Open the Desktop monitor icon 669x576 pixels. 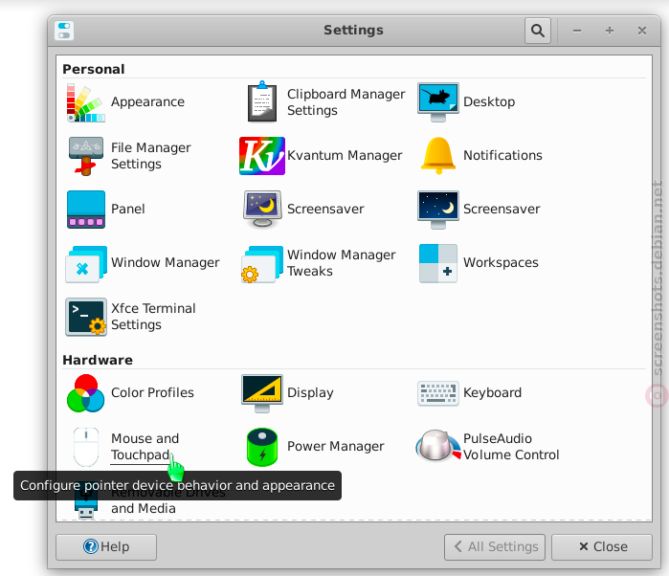pyautogui.click(x=438, y=102)
